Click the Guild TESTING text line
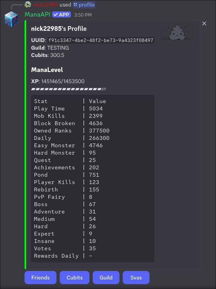This screenshot has height=289, width=216. (50, 48)
